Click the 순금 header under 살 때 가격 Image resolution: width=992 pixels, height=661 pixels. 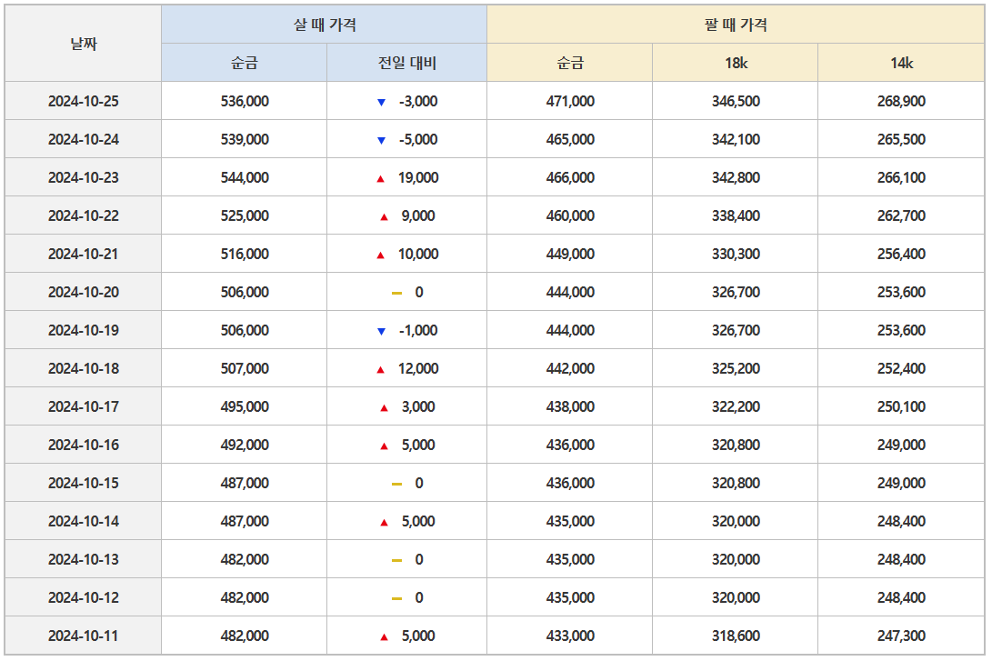click(245, 63)
